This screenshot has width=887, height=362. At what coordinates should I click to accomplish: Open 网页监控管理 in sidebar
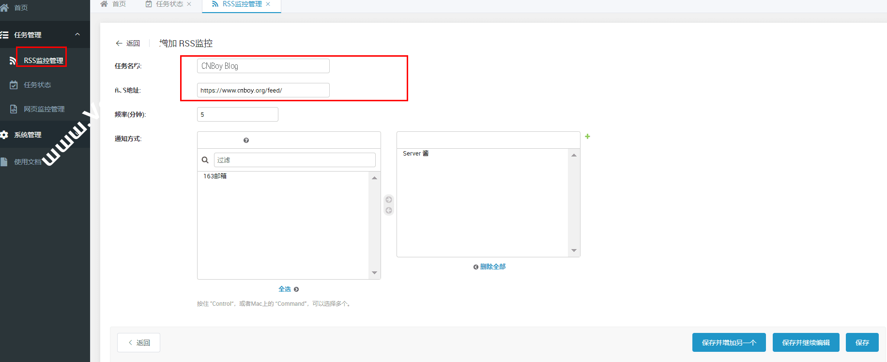(x=44, y=109)
